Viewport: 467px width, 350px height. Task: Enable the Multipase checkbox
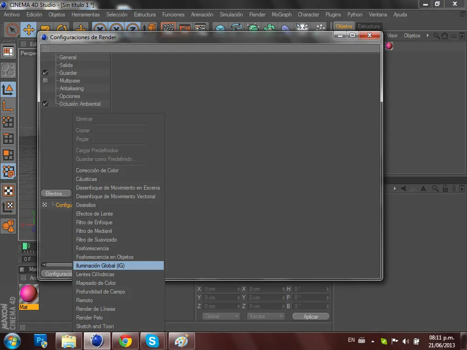45,80
